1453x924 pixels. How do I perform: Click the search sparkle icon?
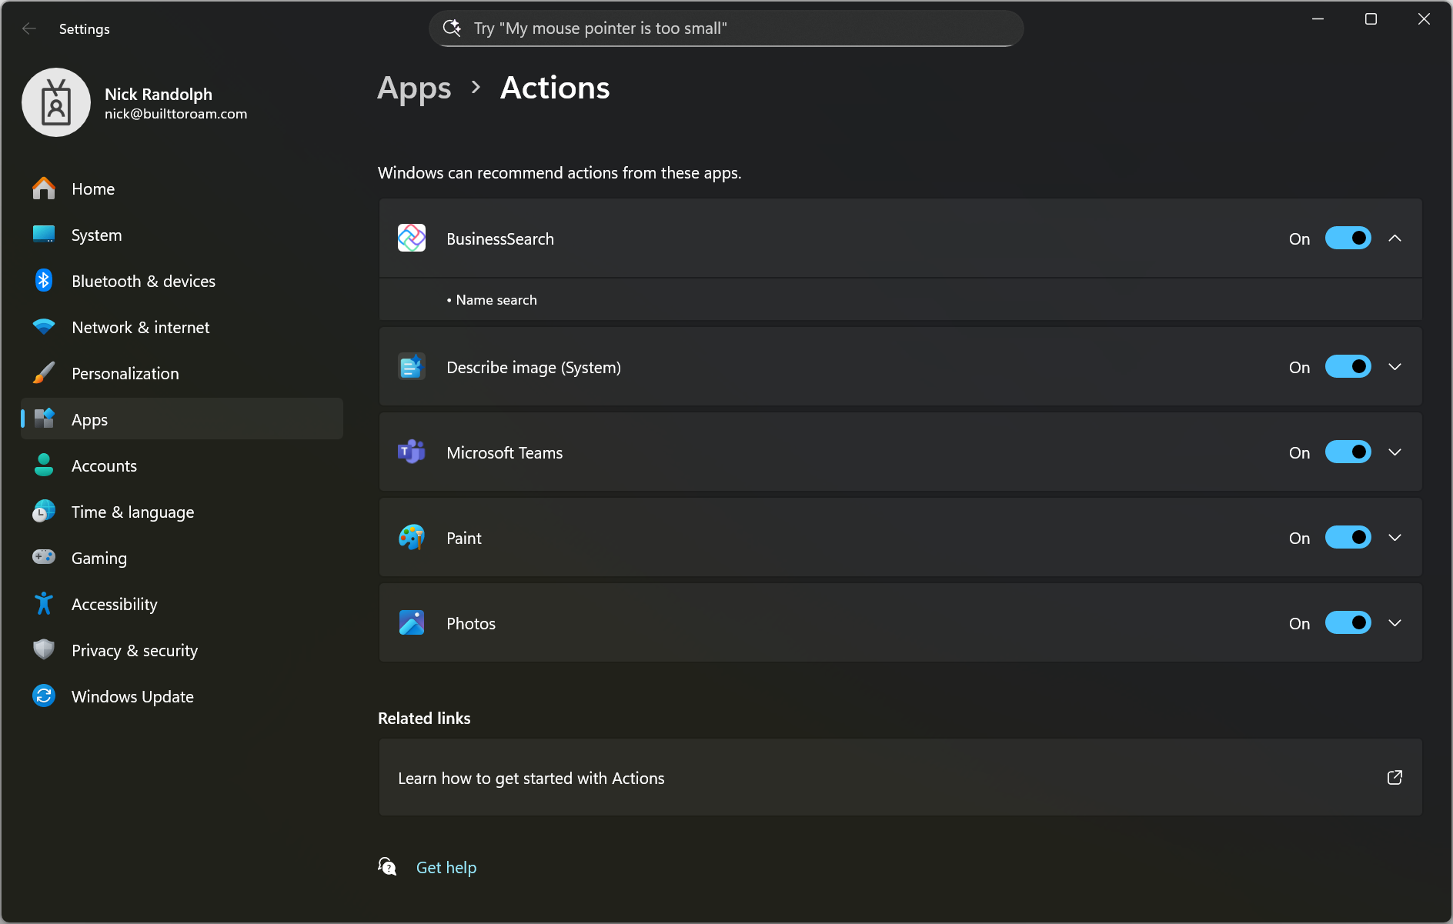click(x=453, y=28)
